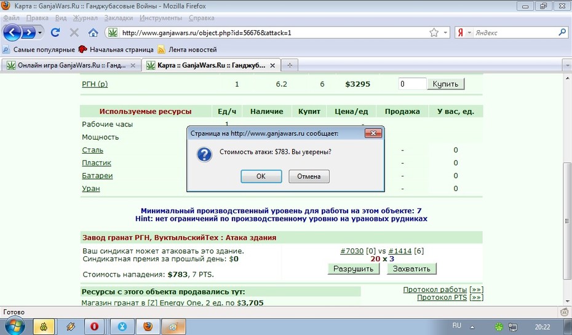Click the stop loading X icon
Image resolution: width=572 pixels, height=335 pixels.
pyautogui.click(x=74, y=33)
